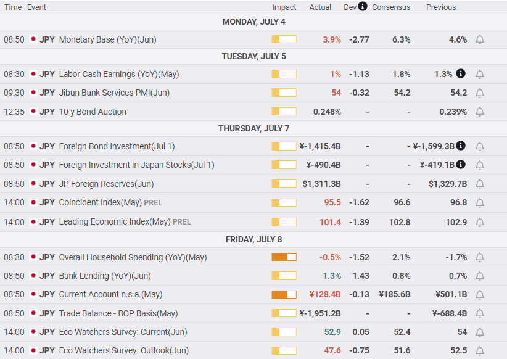Click bell icon for 10-y Bond Auction

tap(480, 112)
